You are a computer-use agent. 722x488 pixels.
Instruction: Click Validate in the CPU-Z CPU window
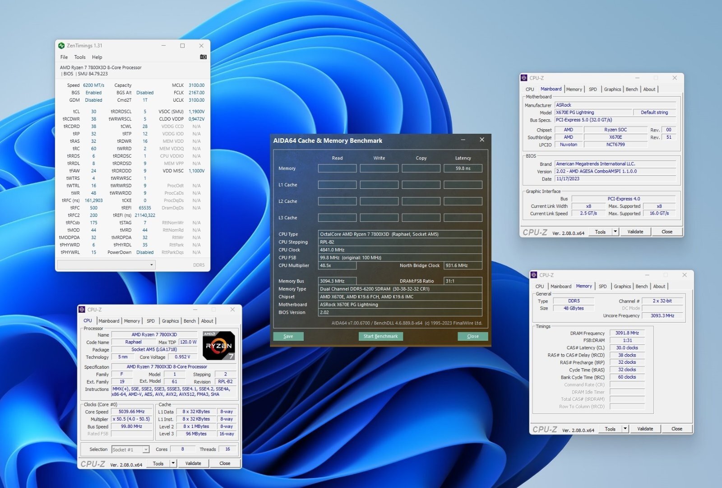coord(193,463)
